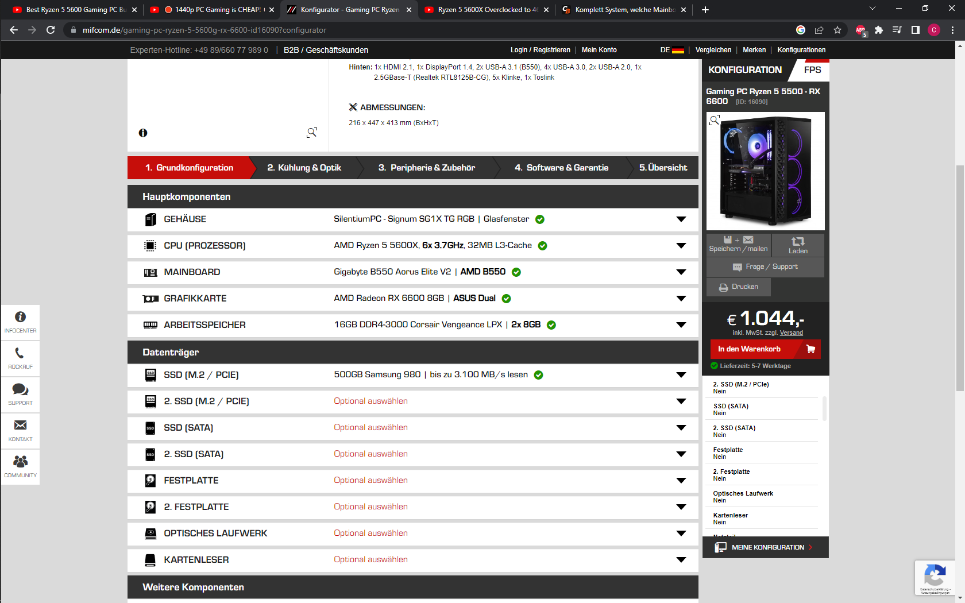Viewport: 965px width, 603px height.
Task: Select the Mein Konto link
Action: coord(599,50)
